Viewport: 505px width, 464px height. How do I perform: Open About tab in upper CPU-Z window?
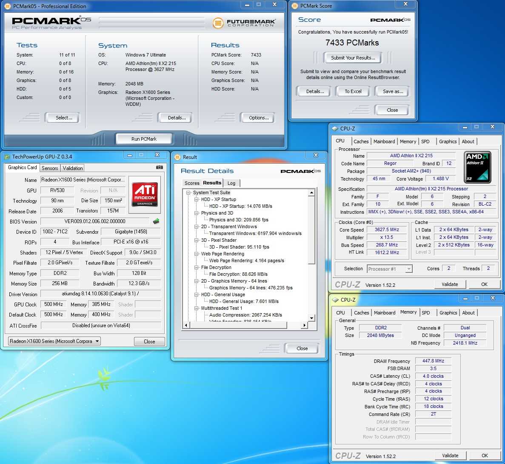468,141
